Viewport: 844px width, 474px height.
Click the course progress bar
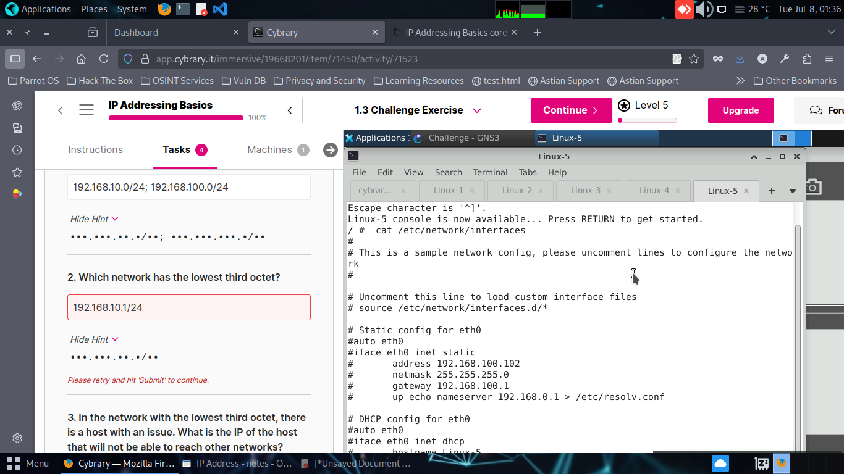coord(176,118)
